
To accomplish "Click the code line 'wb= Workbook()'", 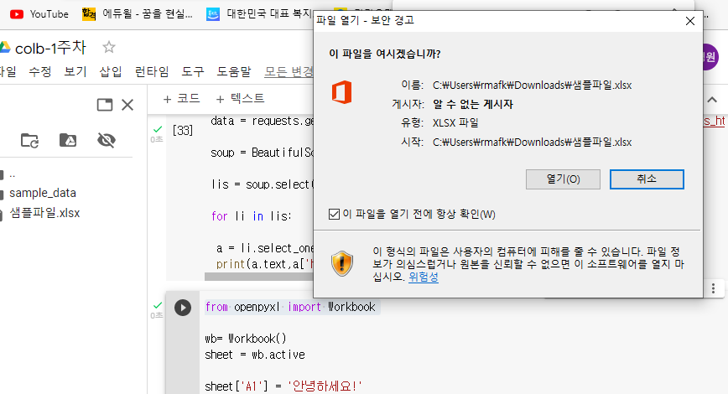I will tap(246, 339).
